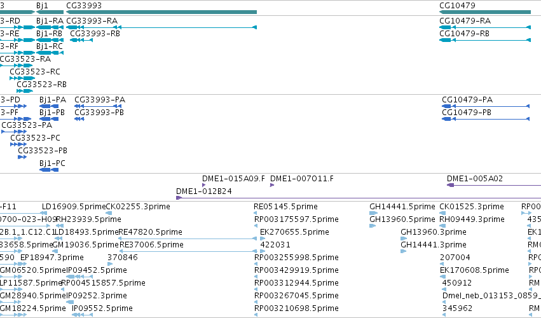Click the EK270655.5prime EST label

tap(294, 232)
